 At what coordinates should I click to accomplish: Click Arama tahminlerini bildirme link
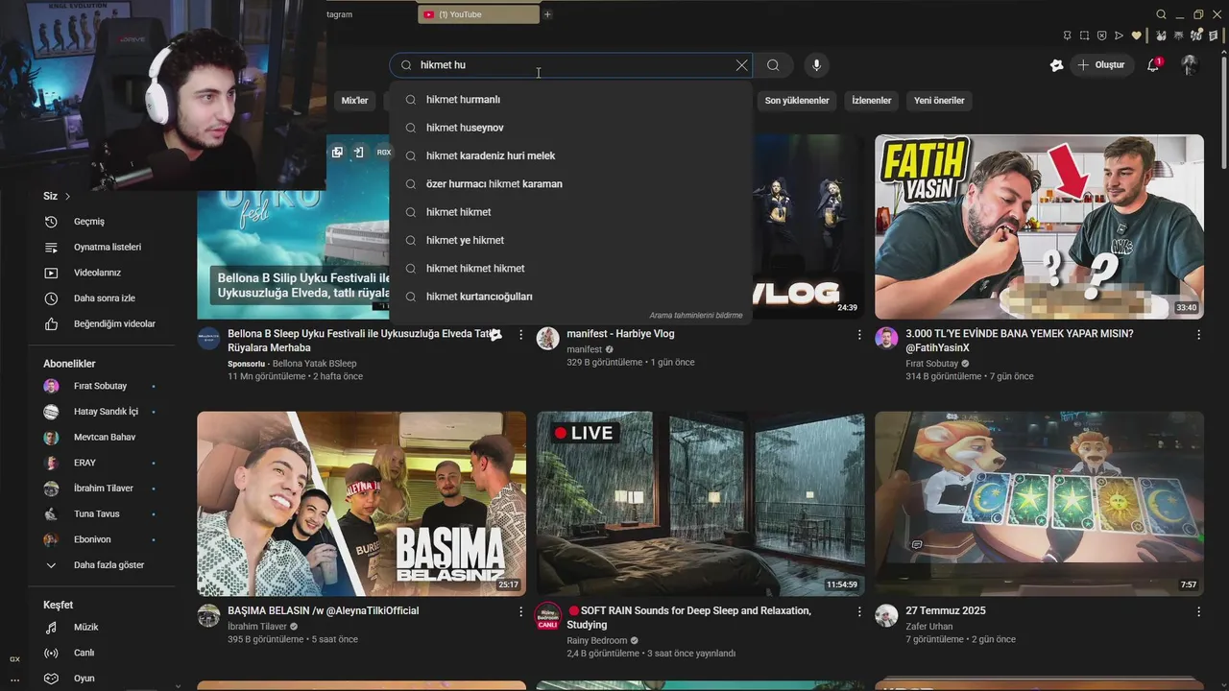[x=695, y=316]
